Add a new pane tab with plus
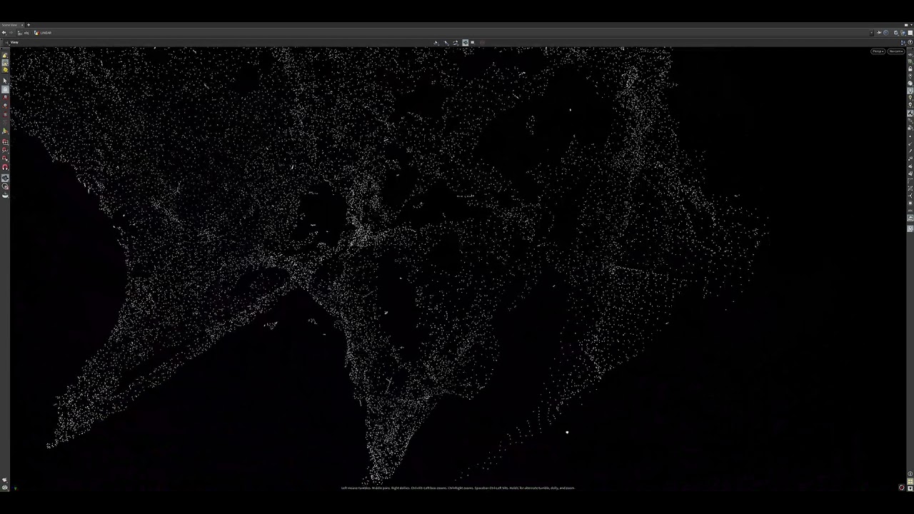This screenshot has width=914, height=514. [29, 25]
